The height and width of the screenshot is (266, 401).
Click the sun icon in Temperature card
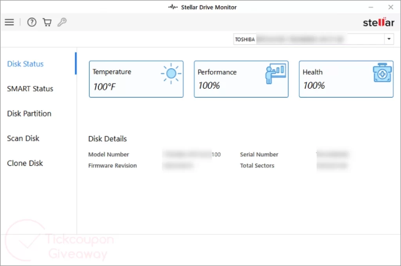(x=171, y=73)
